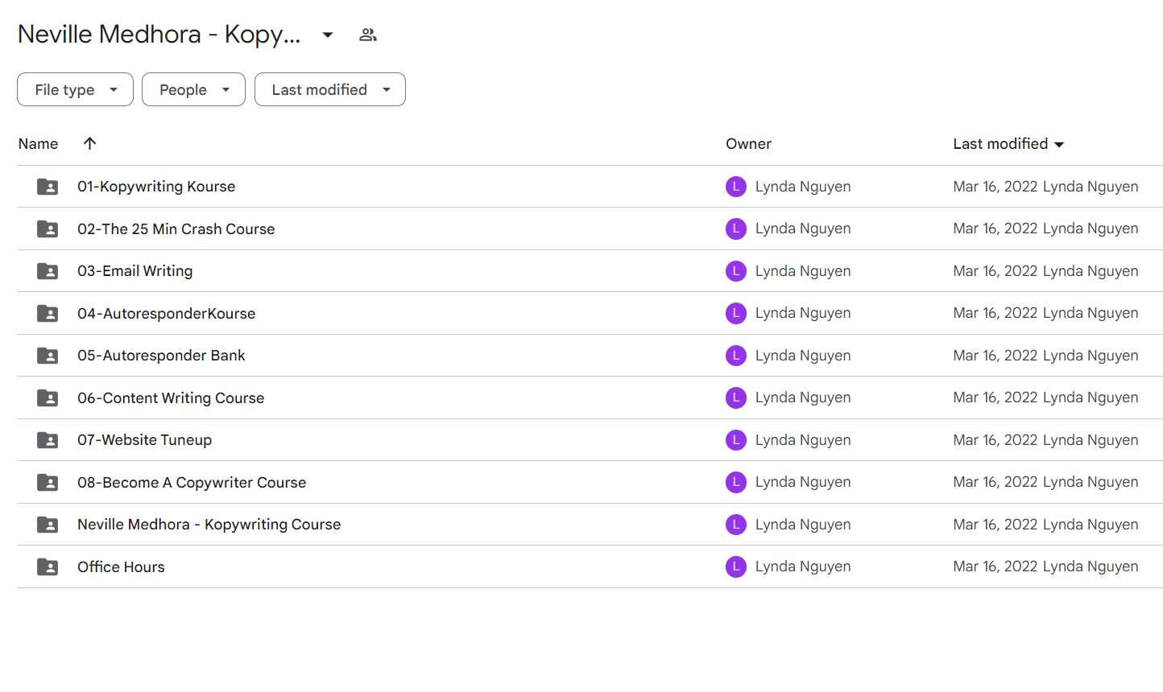Open the People filter dropdown
Screen dimensions: 1163x692
coord(193,89)
